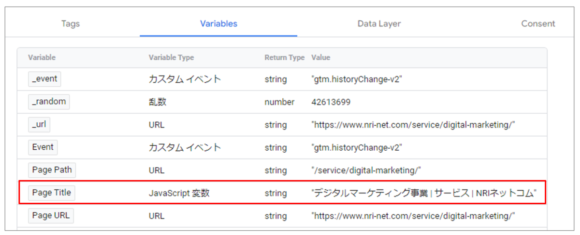This screenshot has height=235, width=580.
Task: Click the _random variable chip
Action: tap(48, 102)
